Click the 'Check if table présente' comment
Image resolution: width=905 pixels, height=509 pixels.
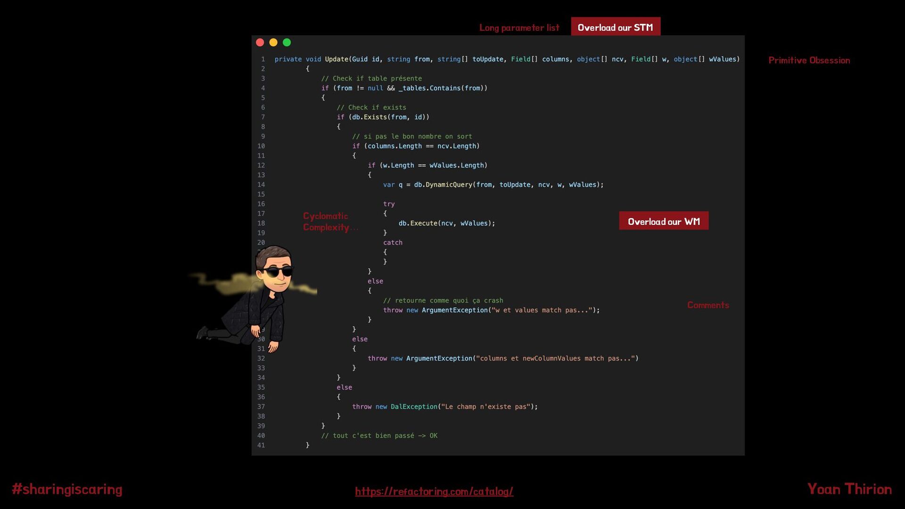[x=371, y=79]
